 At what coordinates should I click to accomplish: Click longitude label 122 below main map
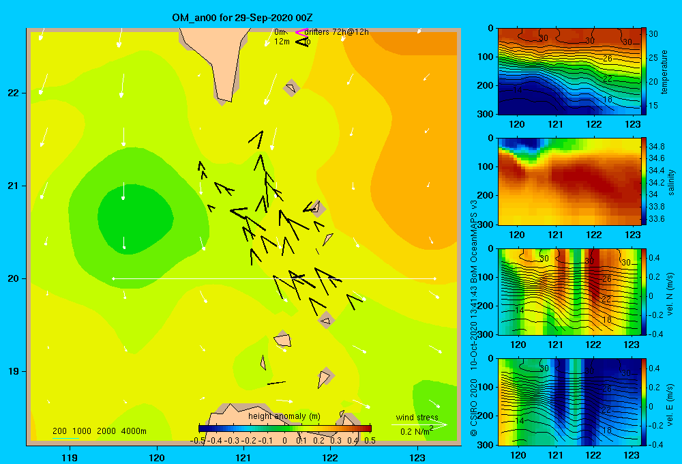point(330,457)
